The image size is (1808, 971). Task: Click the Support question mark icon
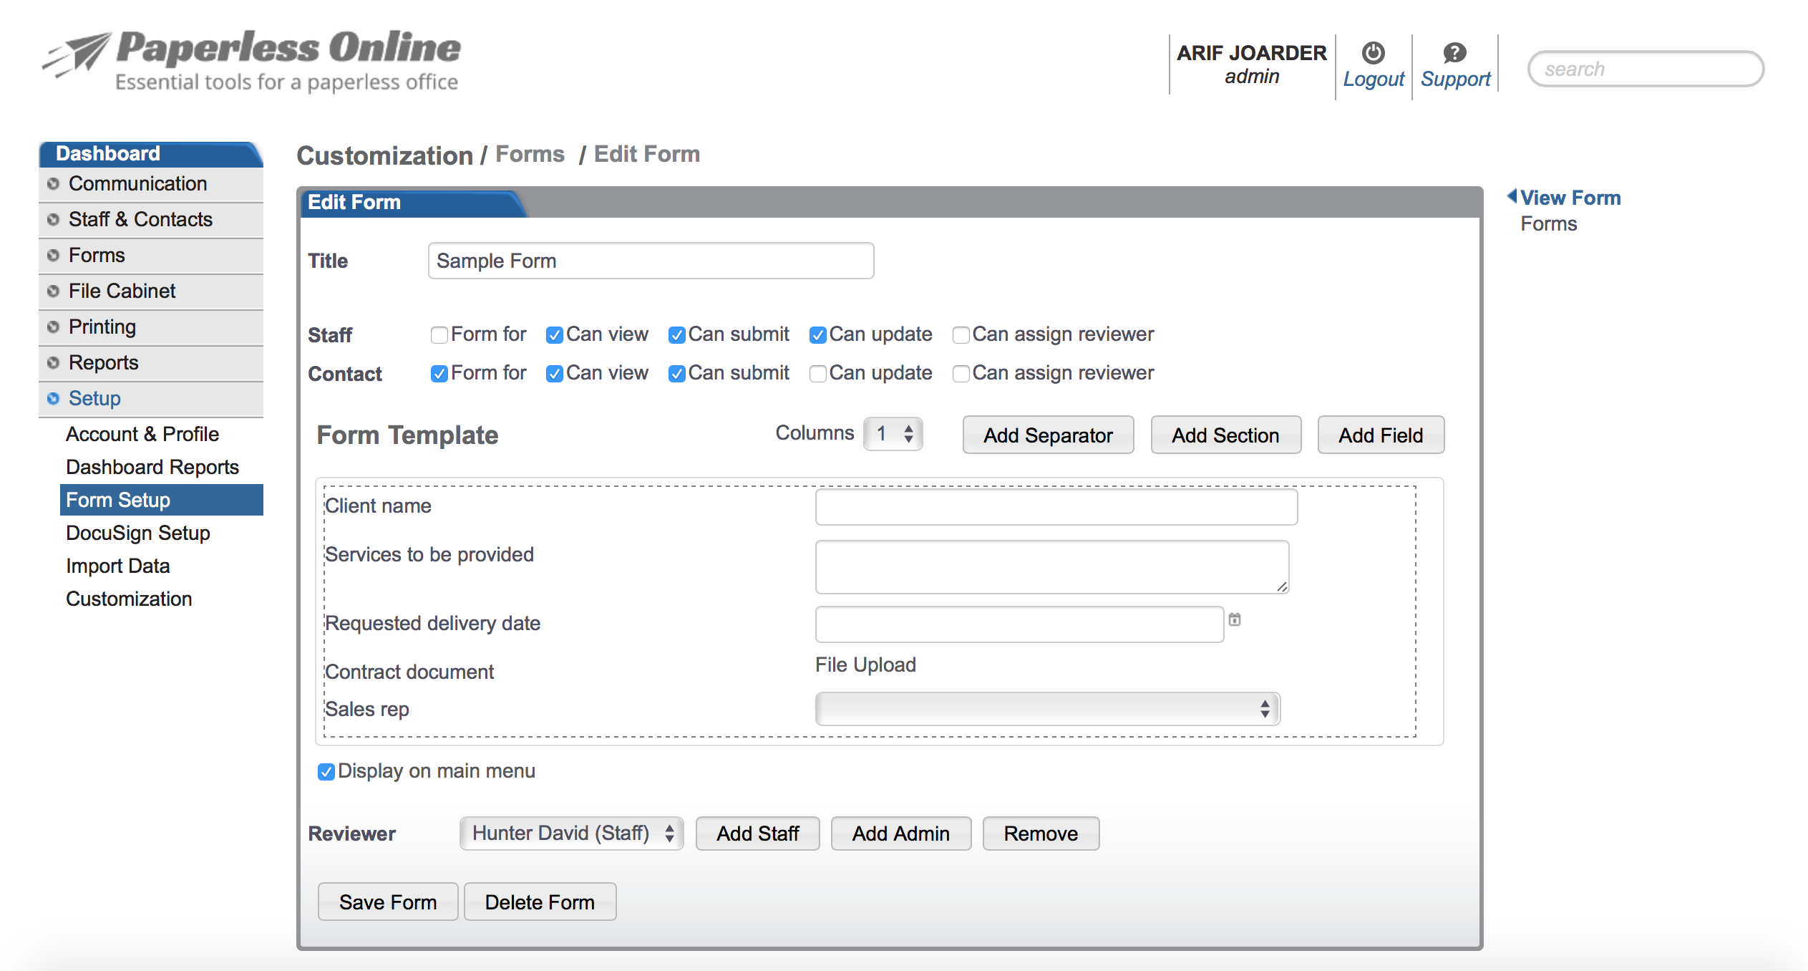tap(1454, 53)
